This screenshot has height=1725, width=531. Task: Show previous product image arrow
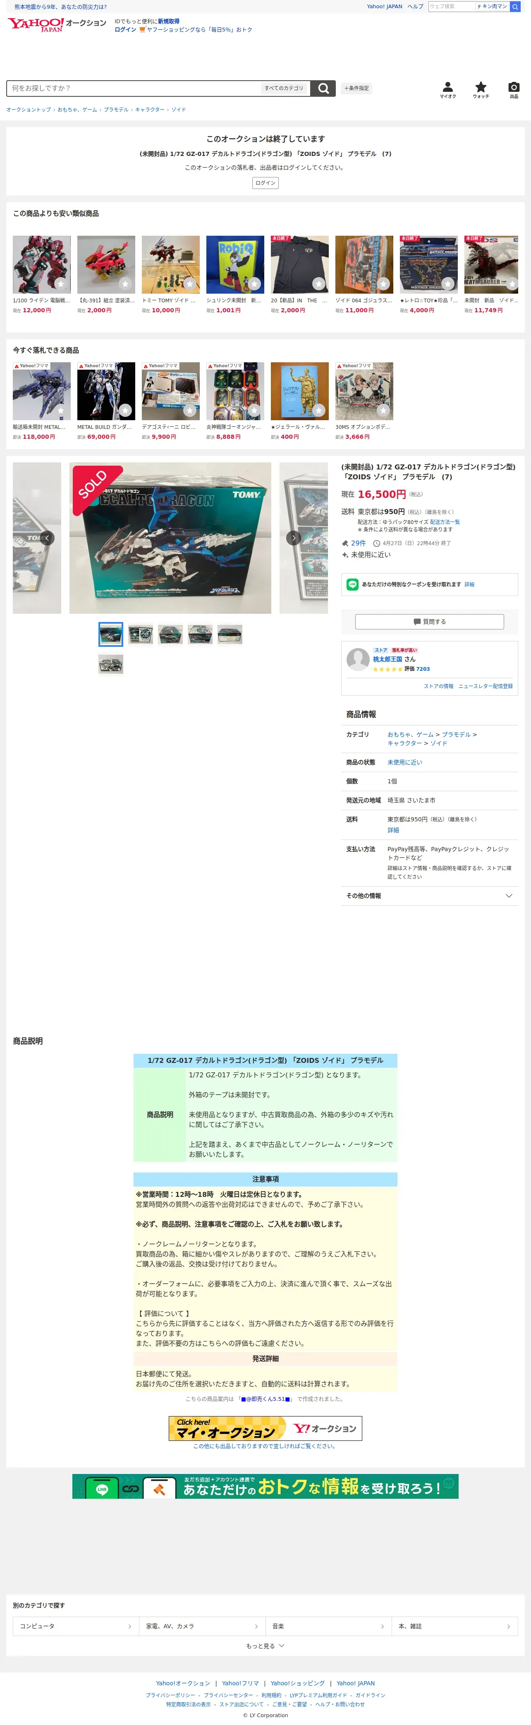tap(47, 538)
